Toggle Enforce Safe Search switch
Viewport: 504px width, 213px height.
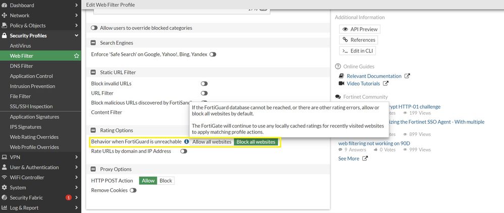click(212, 54)
